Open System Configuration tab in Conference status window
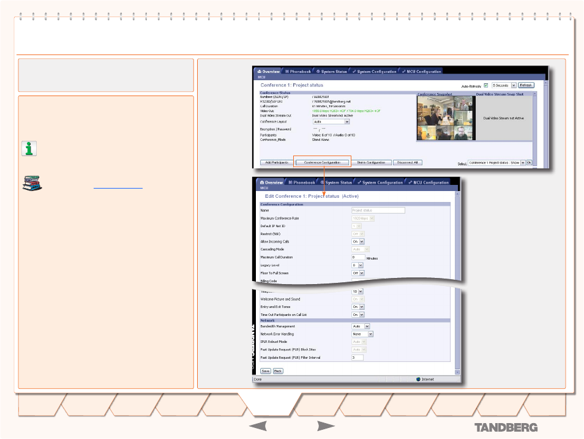The height and width of the screenshot is (439, 584). coord(374,72)
